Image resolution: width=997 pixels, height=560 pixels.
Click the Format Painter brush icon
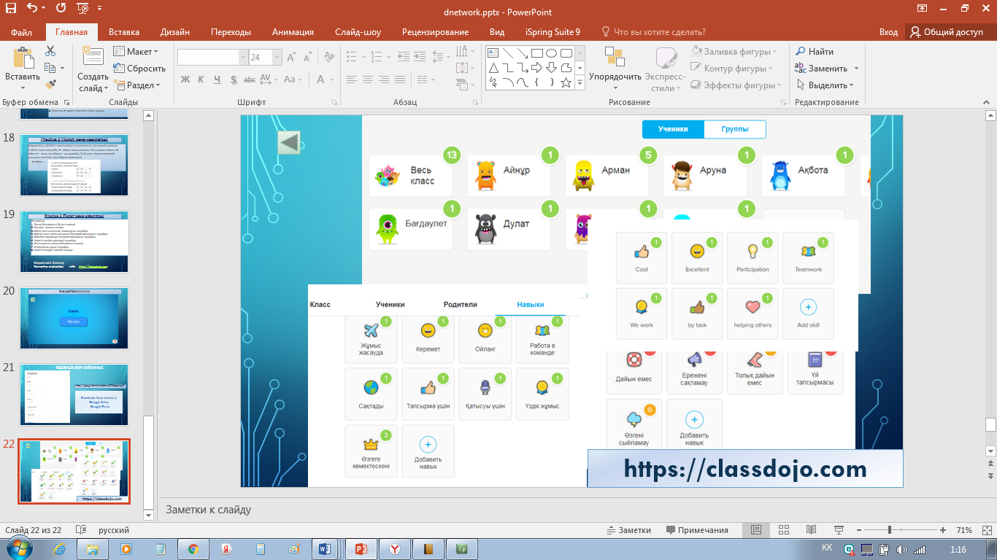click(50, 85)
